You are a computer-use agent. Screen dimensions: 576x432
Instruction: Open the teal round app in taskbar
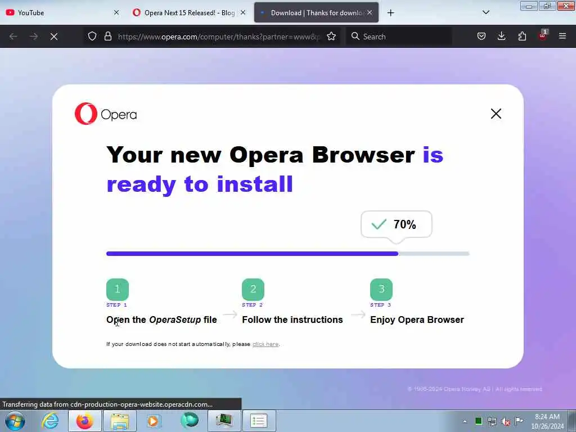coord(190,421)
